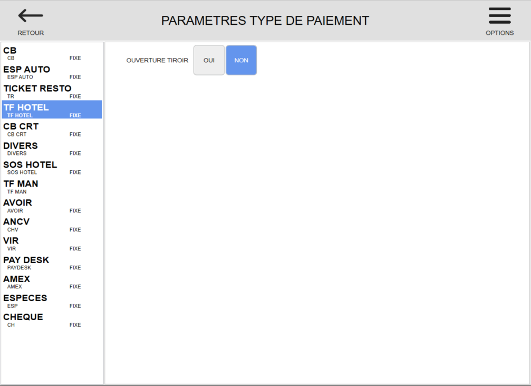Click the OUVERTURE TIROIR label
Screen dimensions: 531x386
click(157, 60)
